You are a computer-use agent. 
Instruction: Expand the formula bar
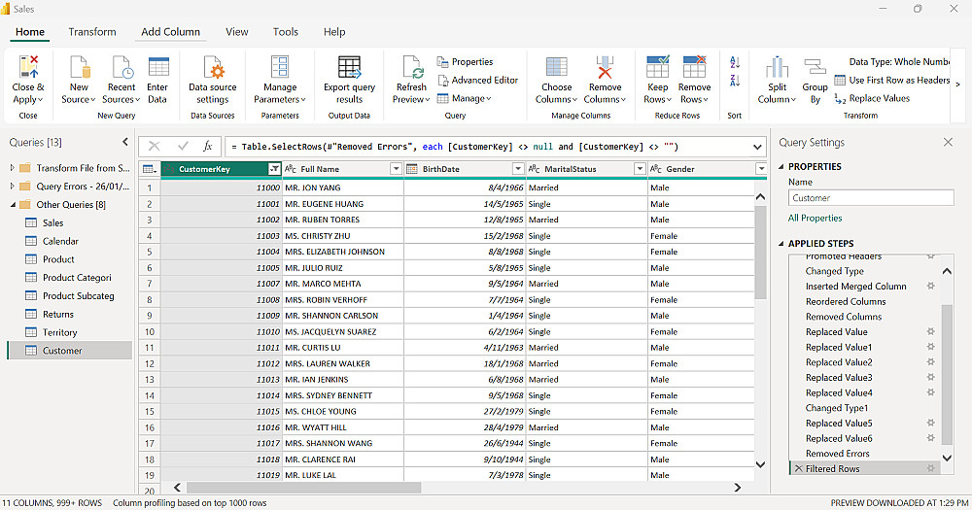(758, 147)
